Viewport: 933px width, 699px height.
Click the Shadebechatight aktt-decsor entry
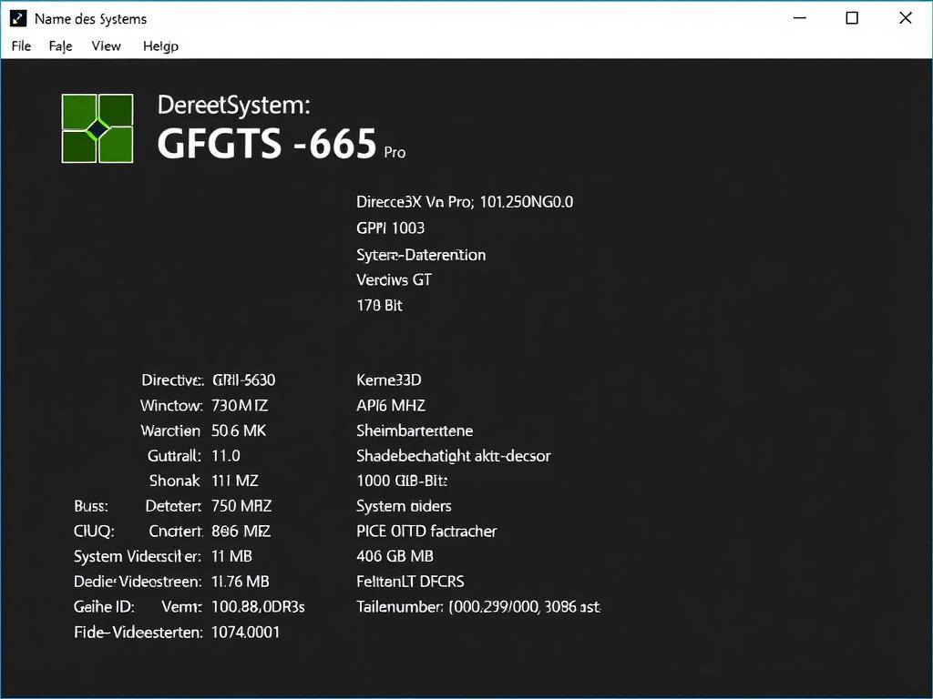click(x=454, y=456)
